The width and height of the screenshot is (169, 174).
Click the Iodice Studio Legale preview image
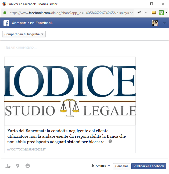70,91
